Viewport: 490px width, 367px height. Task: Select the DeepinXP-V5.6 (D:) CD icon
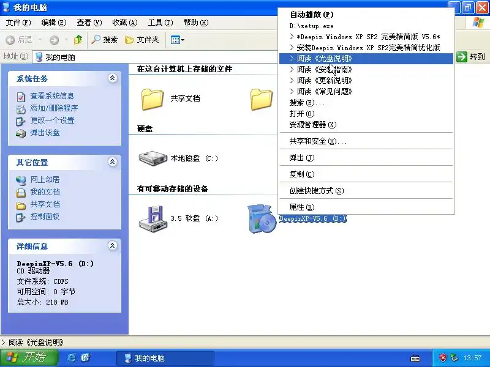(x=262, y=219)
